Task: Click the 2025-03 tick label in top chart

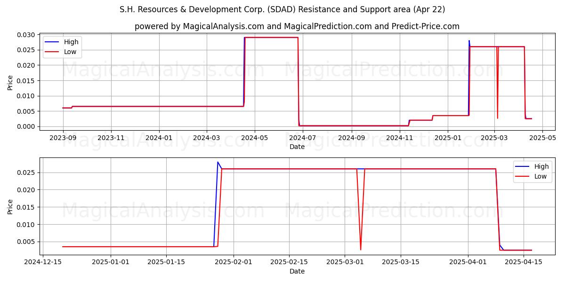Action: point(494,138)
